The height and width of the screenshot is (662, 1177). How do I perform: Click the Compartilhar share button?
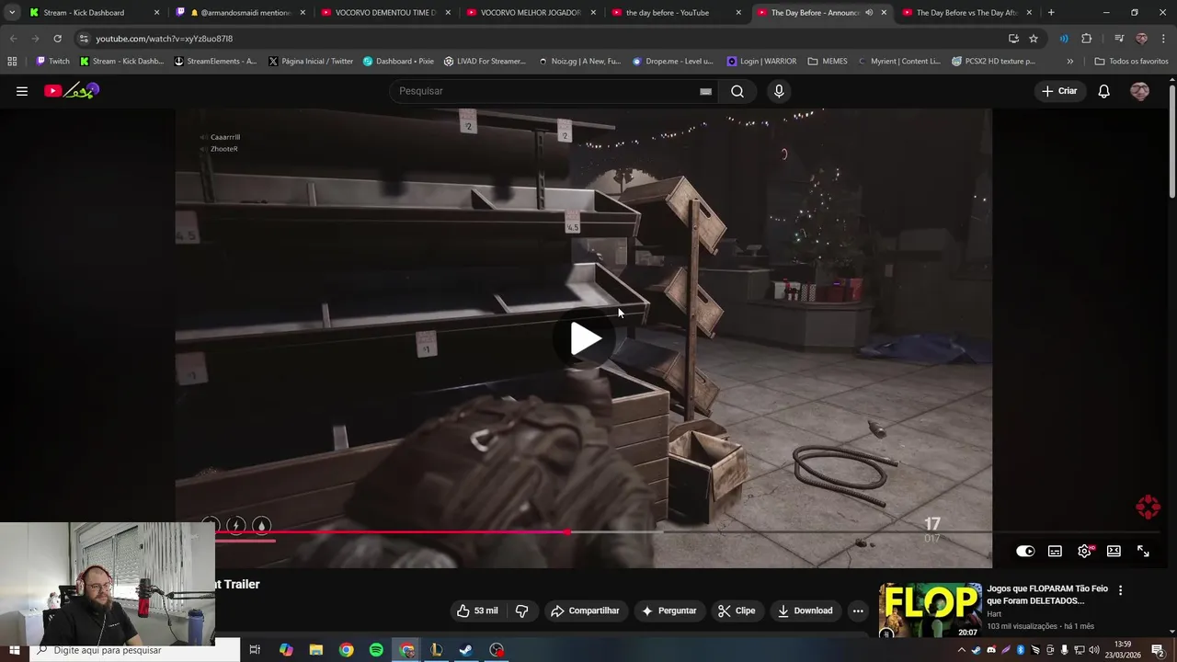585,611
